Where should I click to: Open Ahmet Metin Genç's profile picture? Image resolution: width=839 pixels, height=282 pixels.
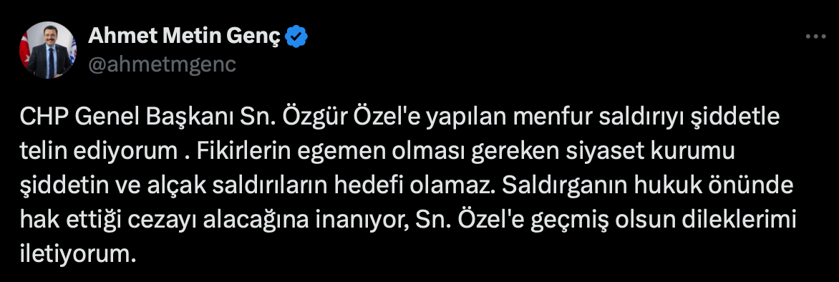tap(48, 50)
